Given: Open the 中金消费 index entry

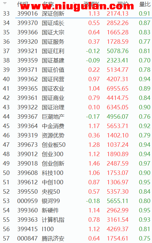Looking at the screenshot, I should pyautogui.click(x=76, y=126).
